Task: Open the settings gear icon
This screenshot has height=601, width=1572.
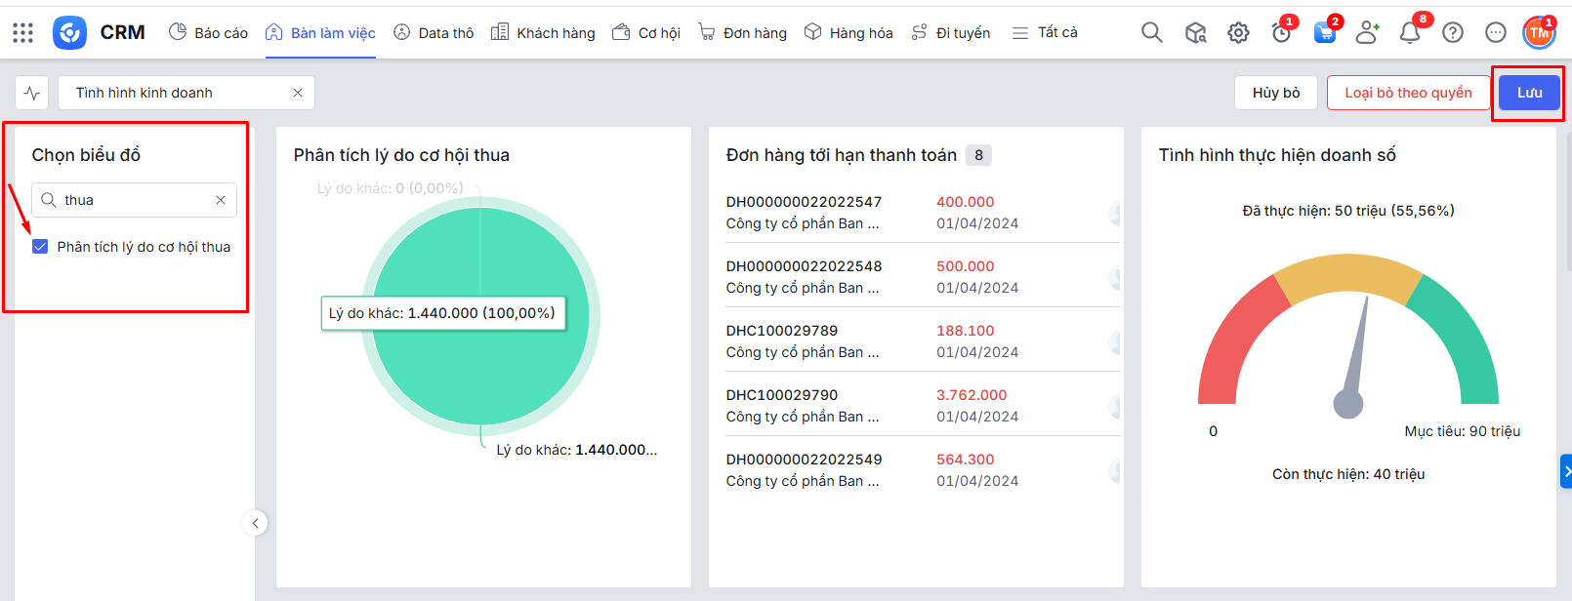Action: click(1238, 33)
